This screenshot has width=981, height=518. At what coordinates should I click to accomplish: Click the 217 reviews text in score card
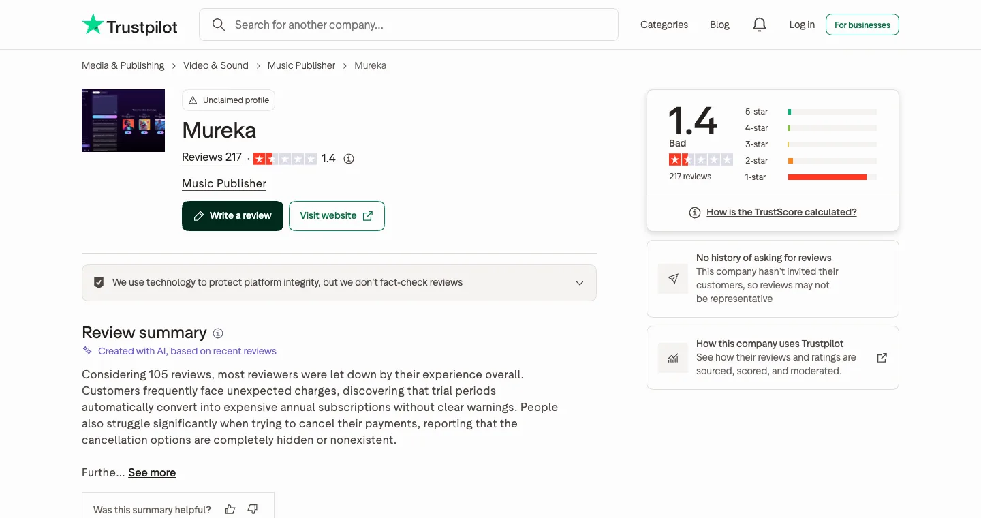tap(690, 177)
